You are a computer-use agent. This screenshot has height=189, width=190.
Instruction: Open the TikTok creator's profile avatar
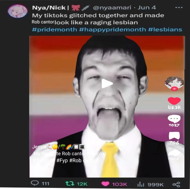click(x=174, y=83)
